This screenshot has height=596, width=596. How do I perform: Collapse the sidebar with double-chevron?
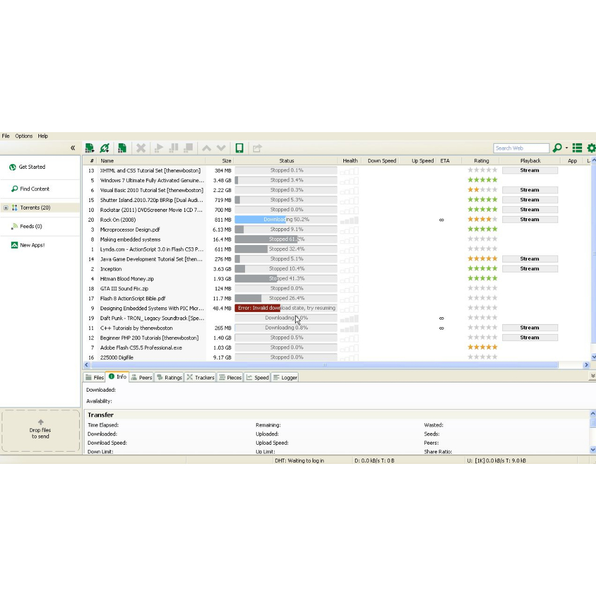(73, 148)
